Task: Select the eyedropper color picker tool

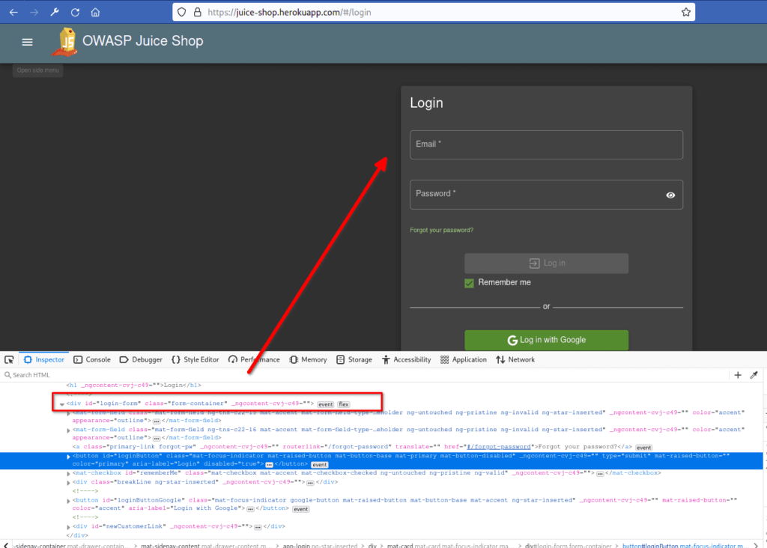Action: pos(754,374)
